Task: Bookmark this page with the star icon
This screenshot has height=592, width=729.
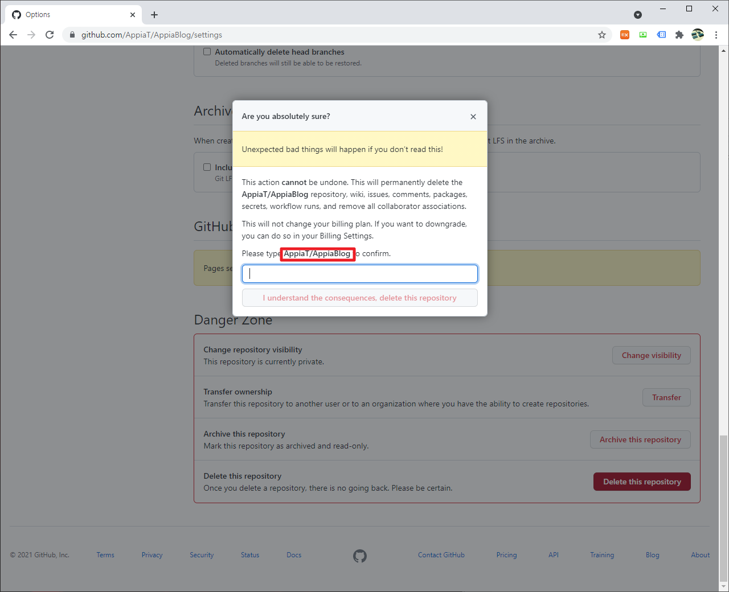Action: point(602,35)
